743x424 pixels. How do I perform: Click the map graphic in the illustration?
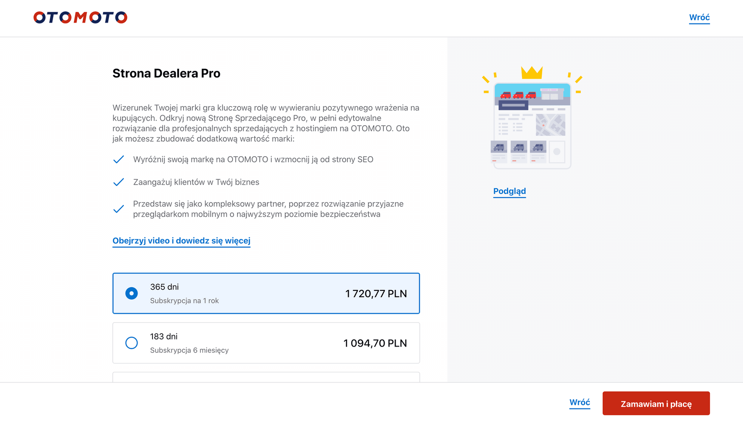pyautogui.click(x=550, y=125)
